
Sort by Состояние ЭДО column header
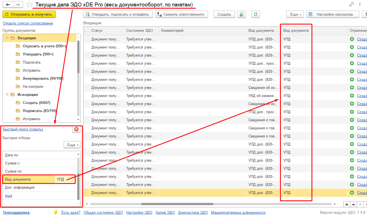141,31
